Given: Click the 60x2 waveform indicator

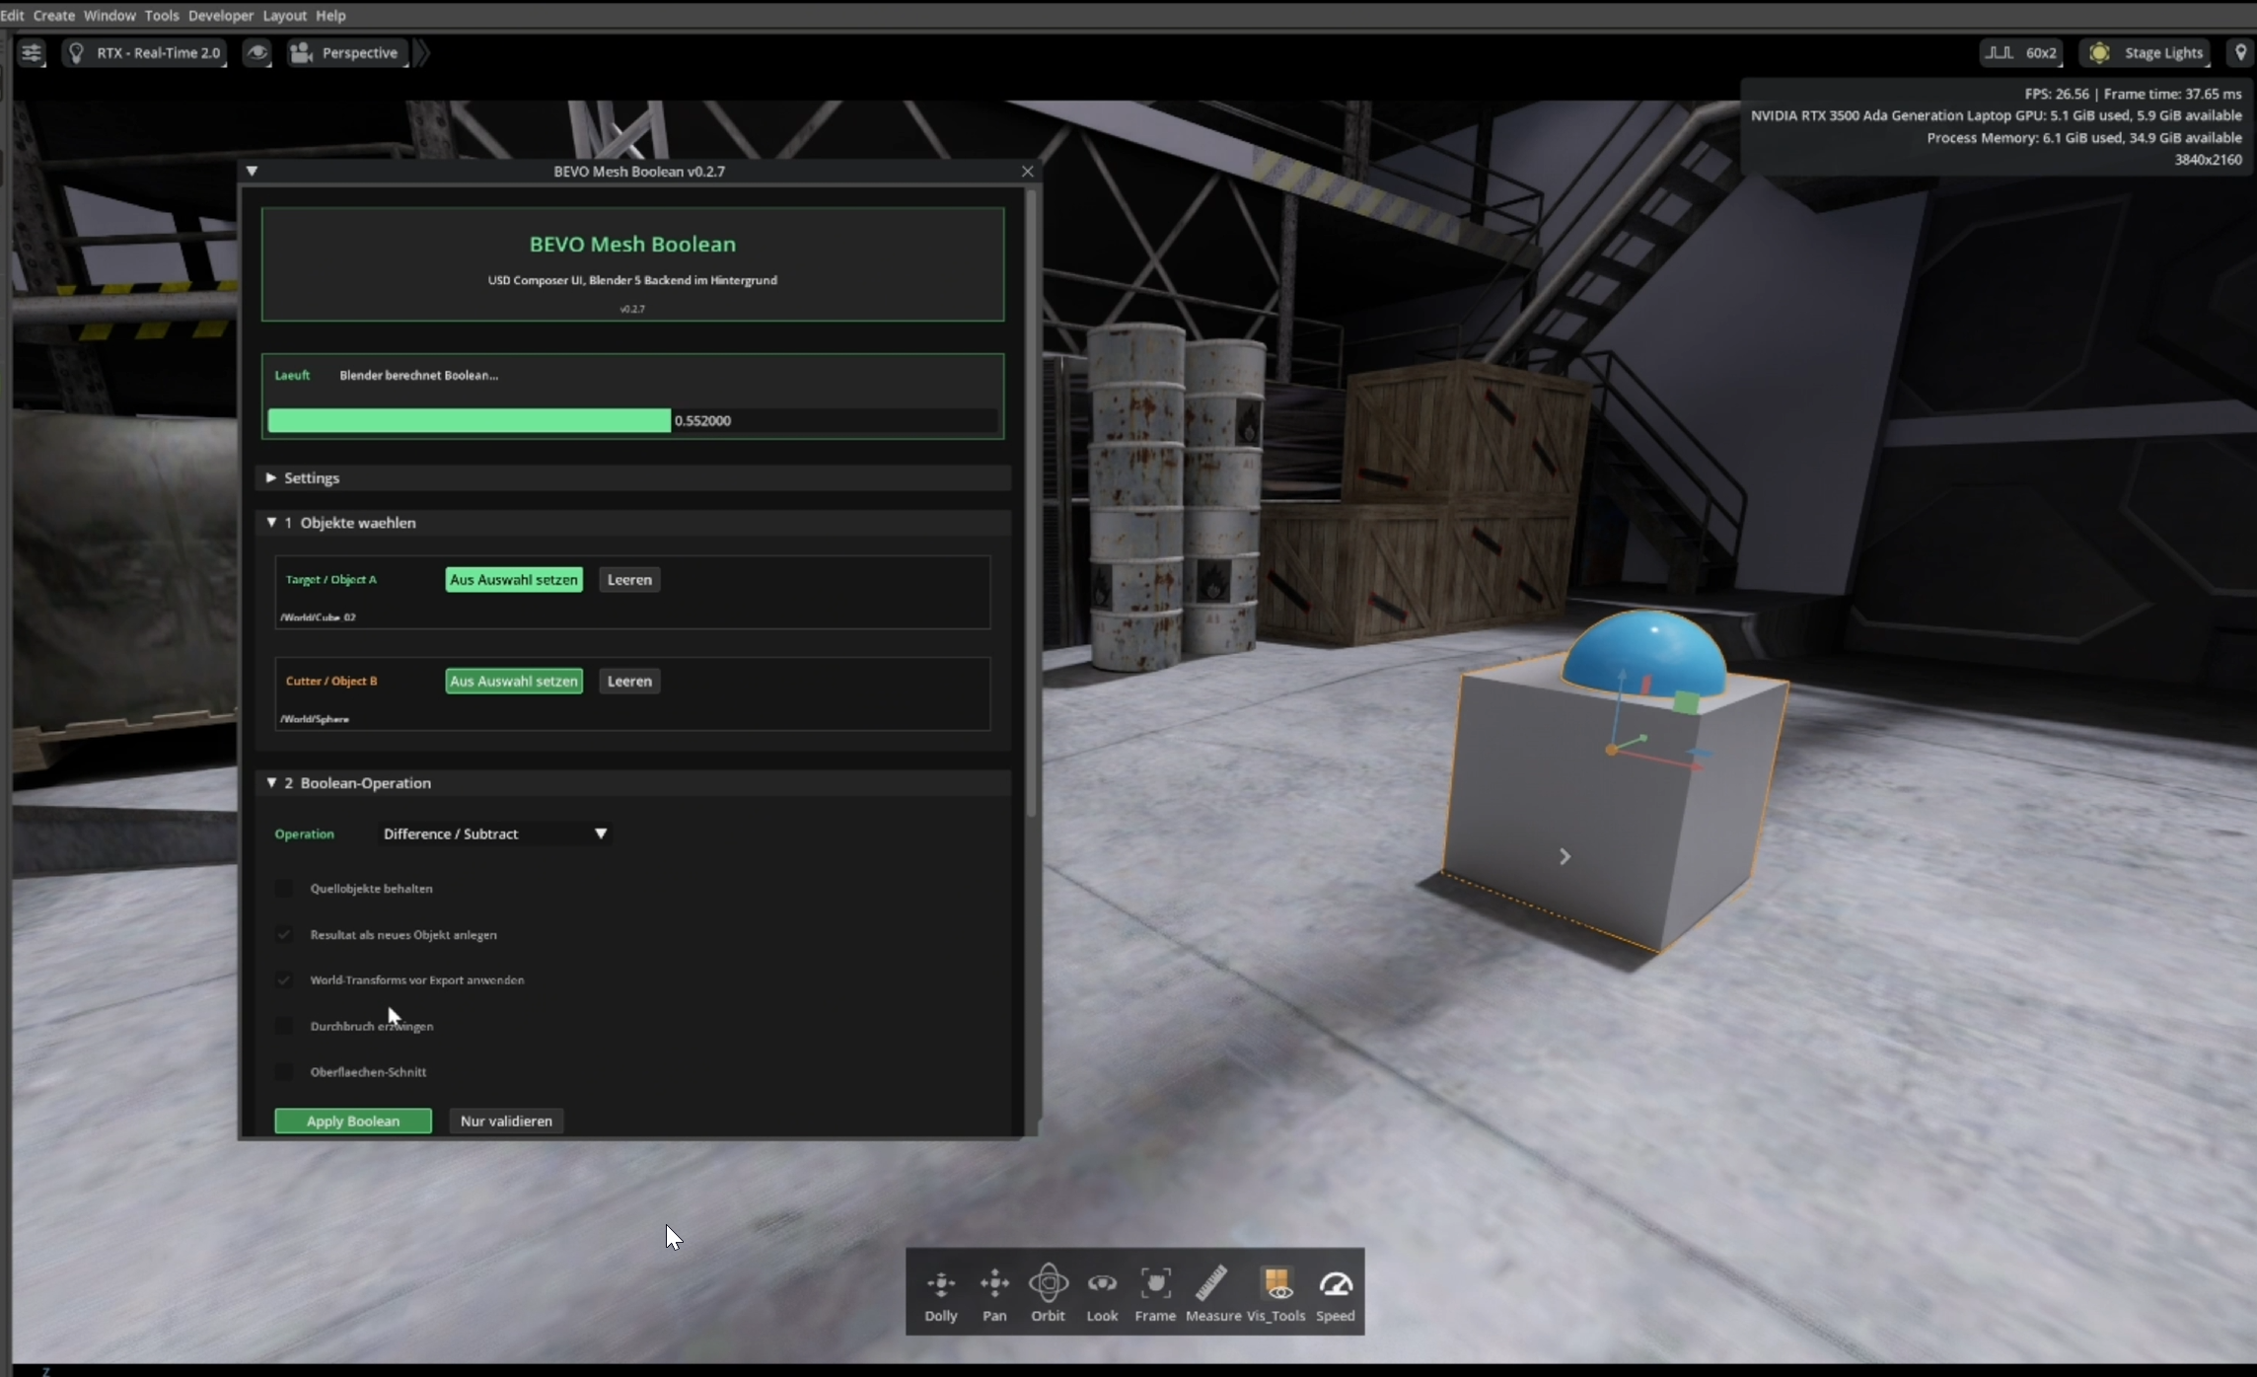Looking at the screenshot, I should click(2021, 53).
